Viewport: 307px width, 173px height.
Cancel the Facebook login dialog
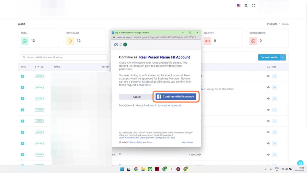pos(137,97)
